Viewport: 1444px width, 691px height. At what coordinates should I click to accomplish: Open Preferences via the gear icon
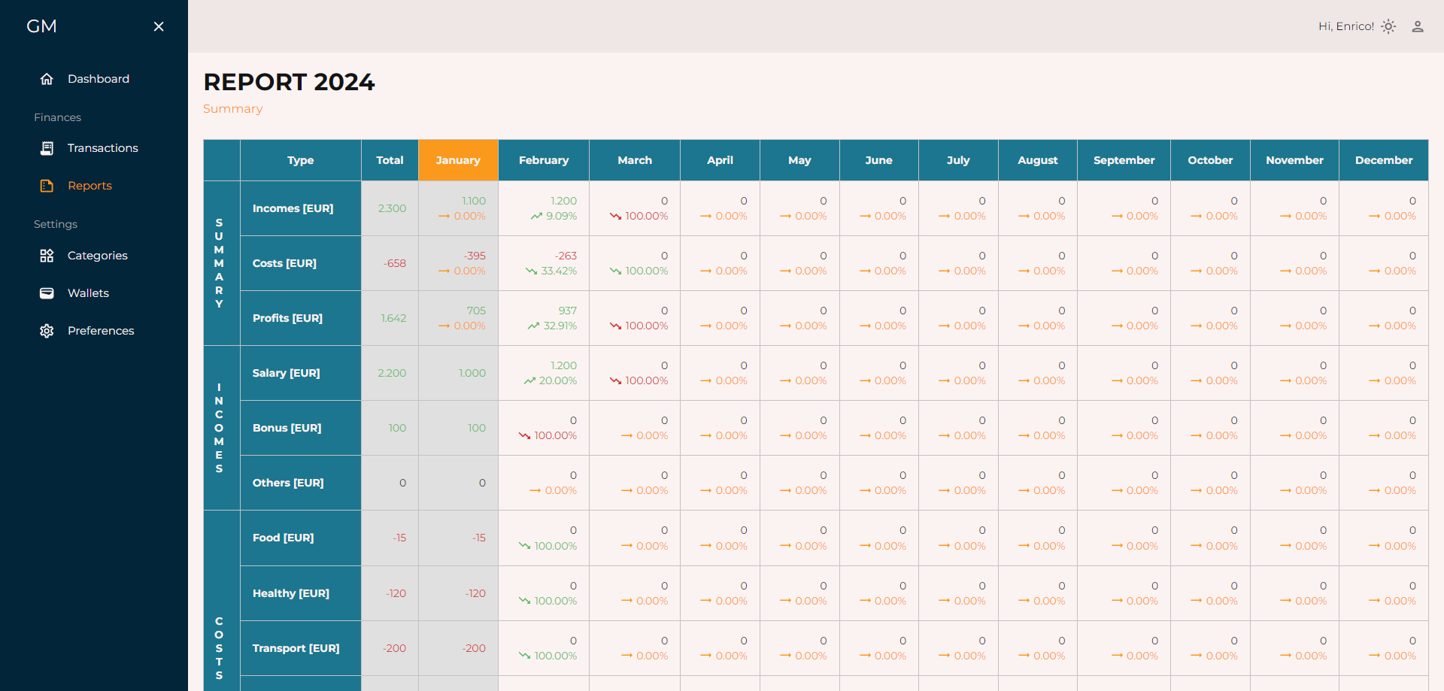pos(47,330)
